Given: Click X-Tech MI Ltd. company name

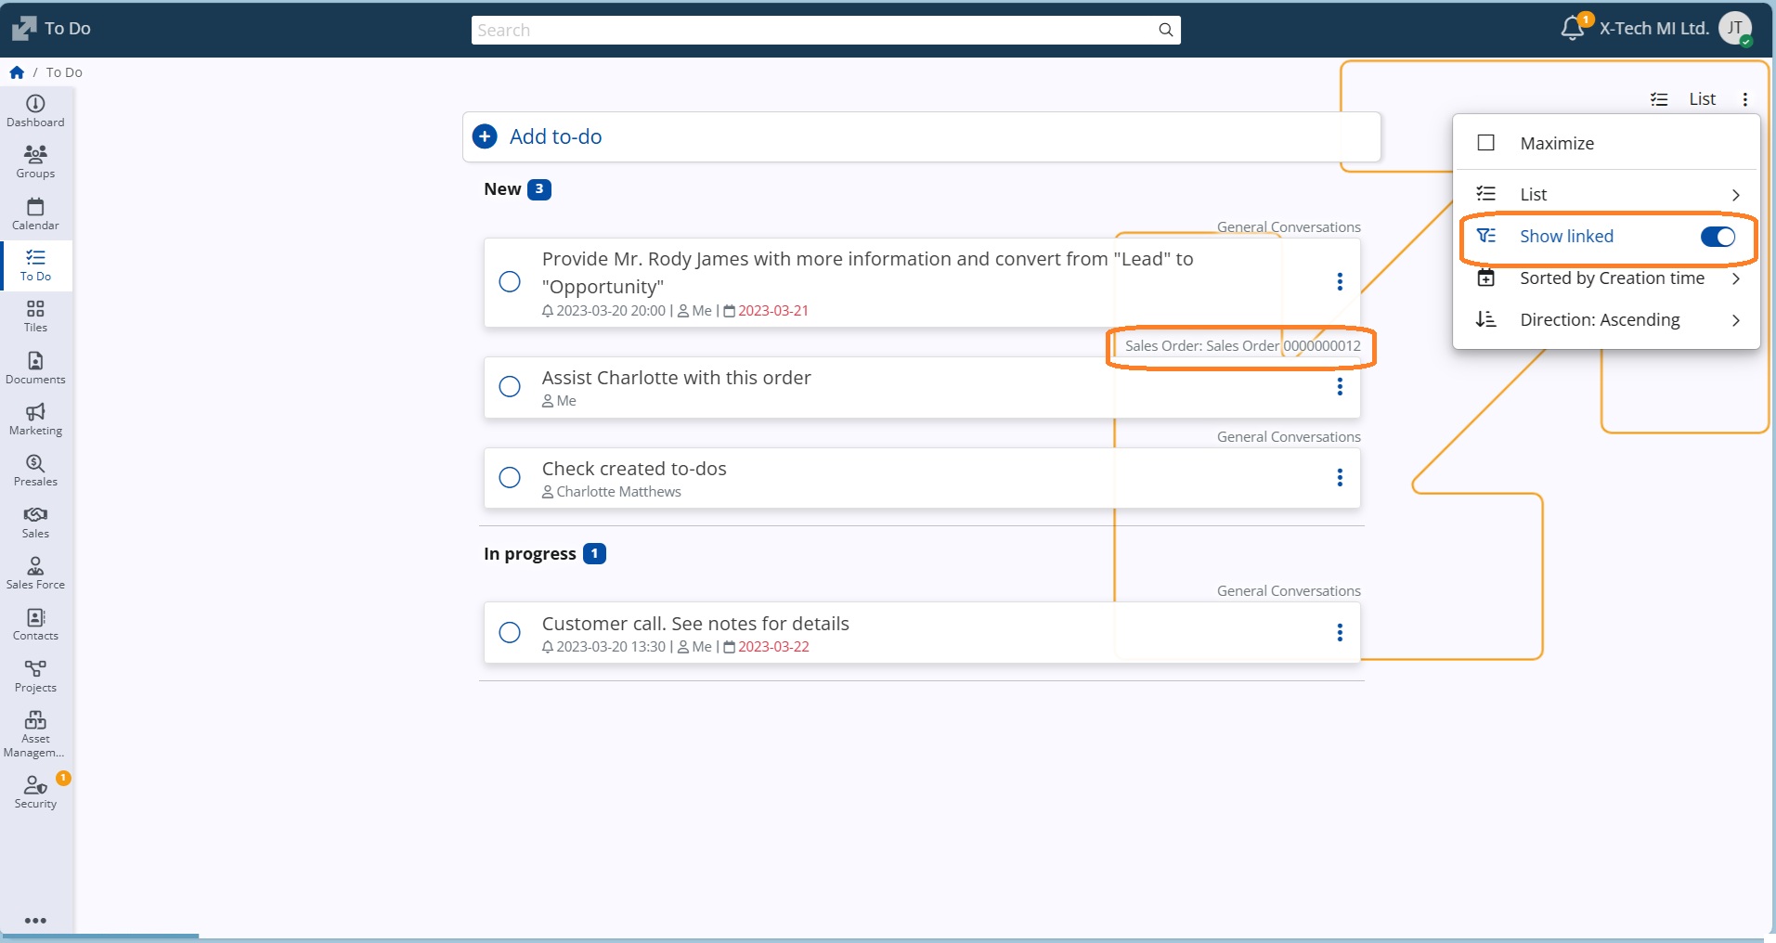Looking at the screenshot, I should tap(1653, 28).
